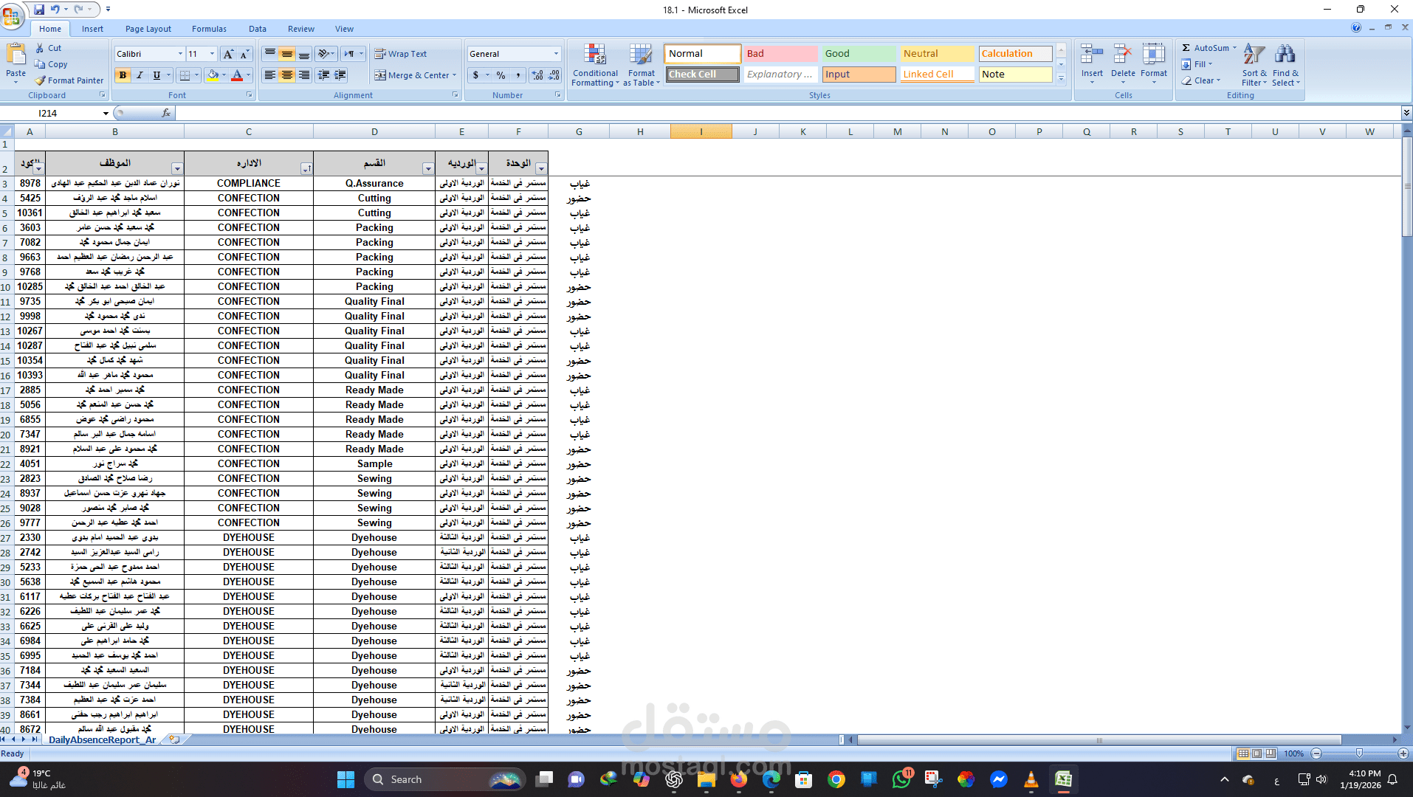Open Excel Help question mark

pos(1356,28)
